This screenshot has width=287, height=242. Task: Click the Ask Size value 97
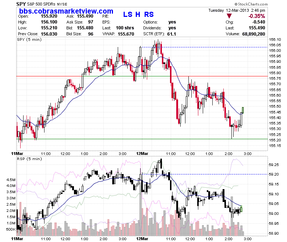[91, 22]
